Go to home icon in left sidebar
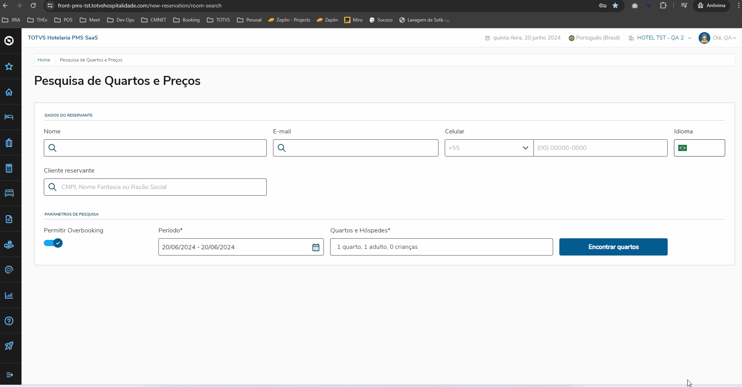 (x=9, y=92)
